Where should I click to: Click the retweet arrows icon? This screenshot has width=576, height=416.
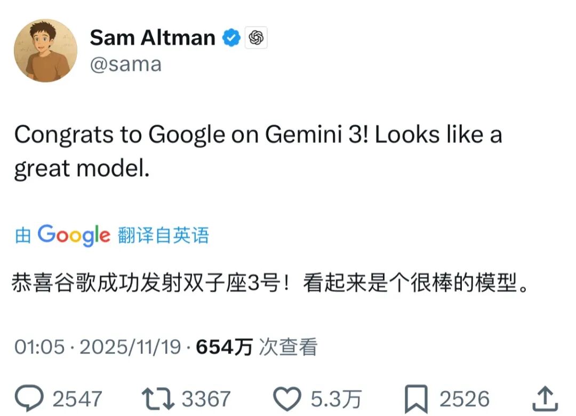coord(157,398)
